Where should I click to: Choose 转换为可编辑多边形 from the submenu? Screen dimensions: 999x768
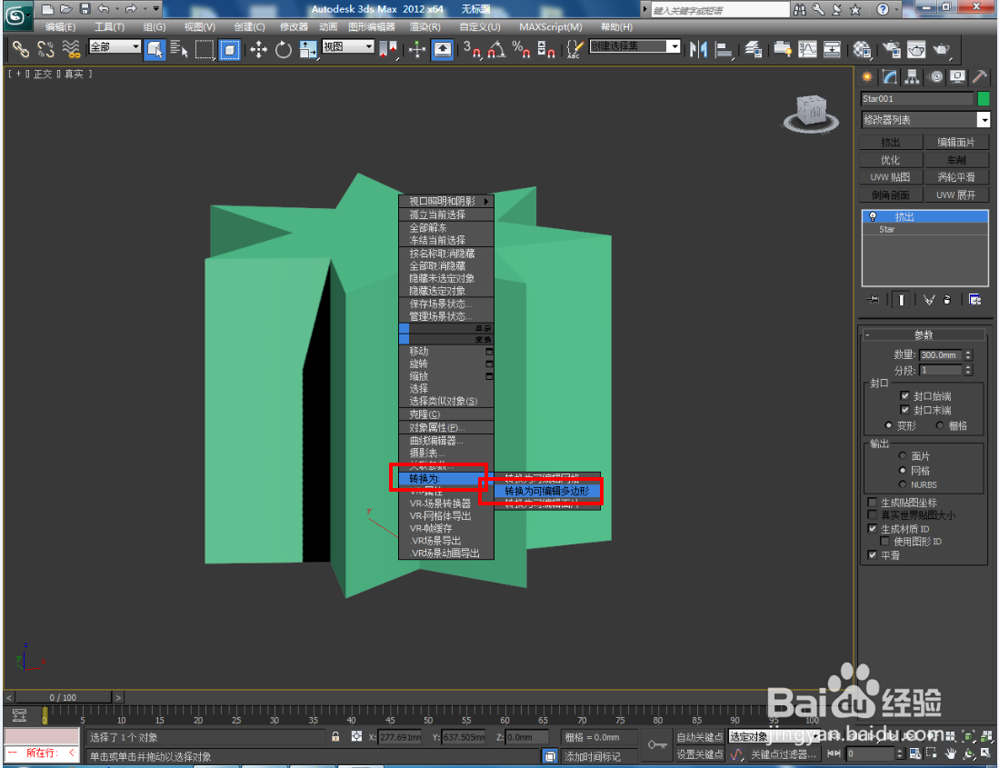click(x=546, y=491)
